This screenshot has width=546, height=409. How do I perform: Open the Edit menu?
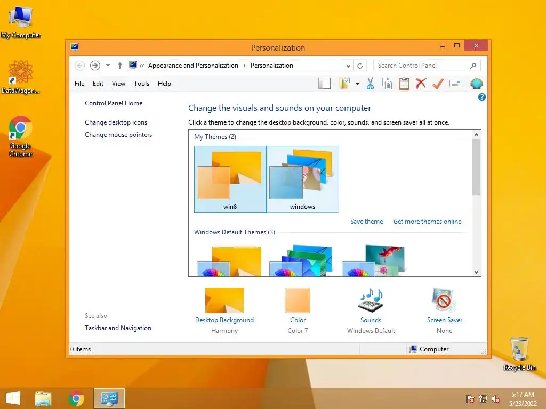[x=98, y=84]
